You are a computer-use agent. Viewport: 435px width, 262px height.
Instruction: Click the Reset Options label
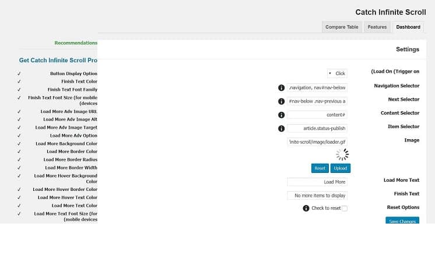(403, 207)
